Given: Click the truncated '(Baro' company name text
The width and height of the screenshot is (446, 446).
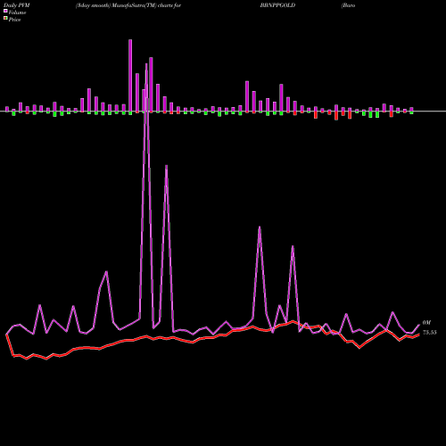Looking at the screenshot, I should pos(349,5).
